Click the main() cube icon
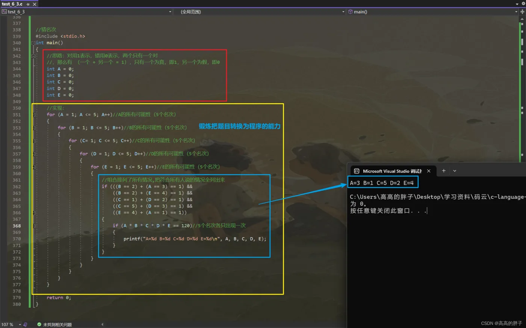The width and height of the screenshot is (526, 328). 350,12
